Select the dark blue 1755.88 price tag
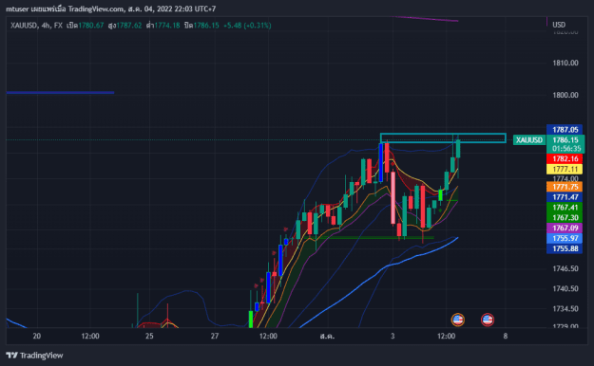Viewport: 594px width, 366px height. coord(565,248)
